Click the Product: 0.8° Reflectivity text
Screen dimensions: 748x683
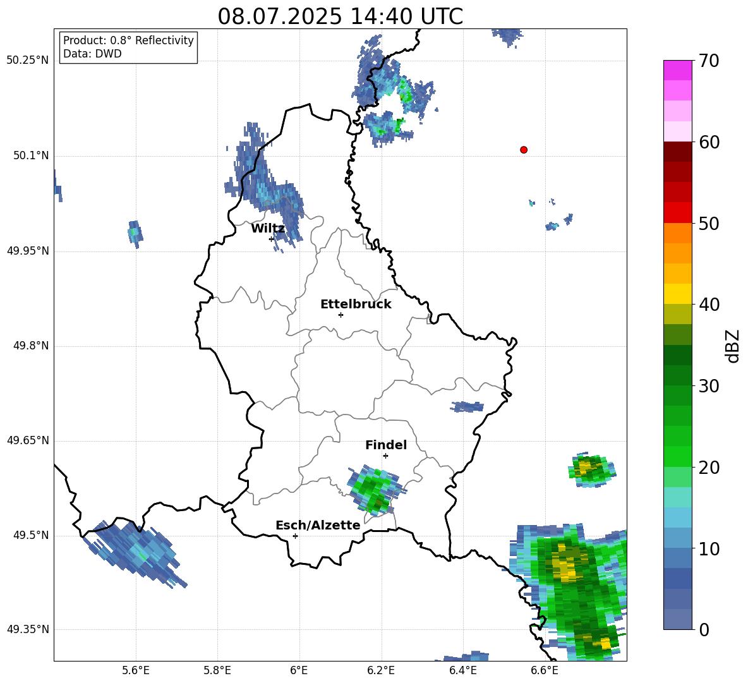[x=128, y=40]
